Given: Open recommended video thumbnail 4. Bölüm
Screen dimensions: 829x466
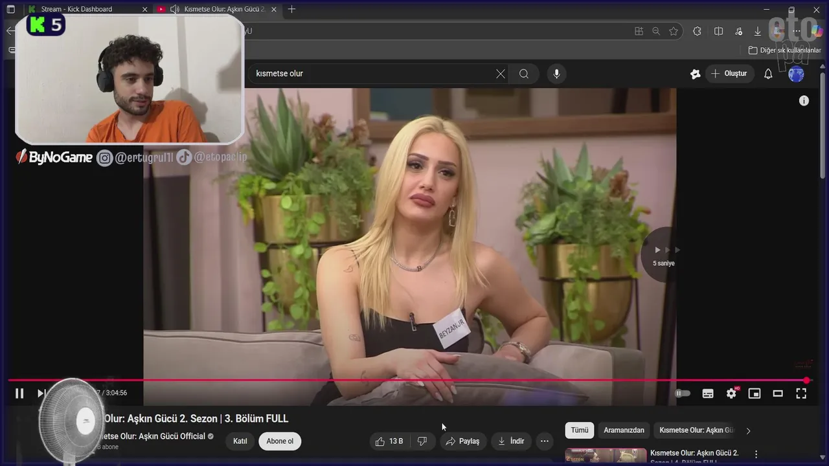Looking at the screenshot, I should pyautogui.click(x=606, y=456).
